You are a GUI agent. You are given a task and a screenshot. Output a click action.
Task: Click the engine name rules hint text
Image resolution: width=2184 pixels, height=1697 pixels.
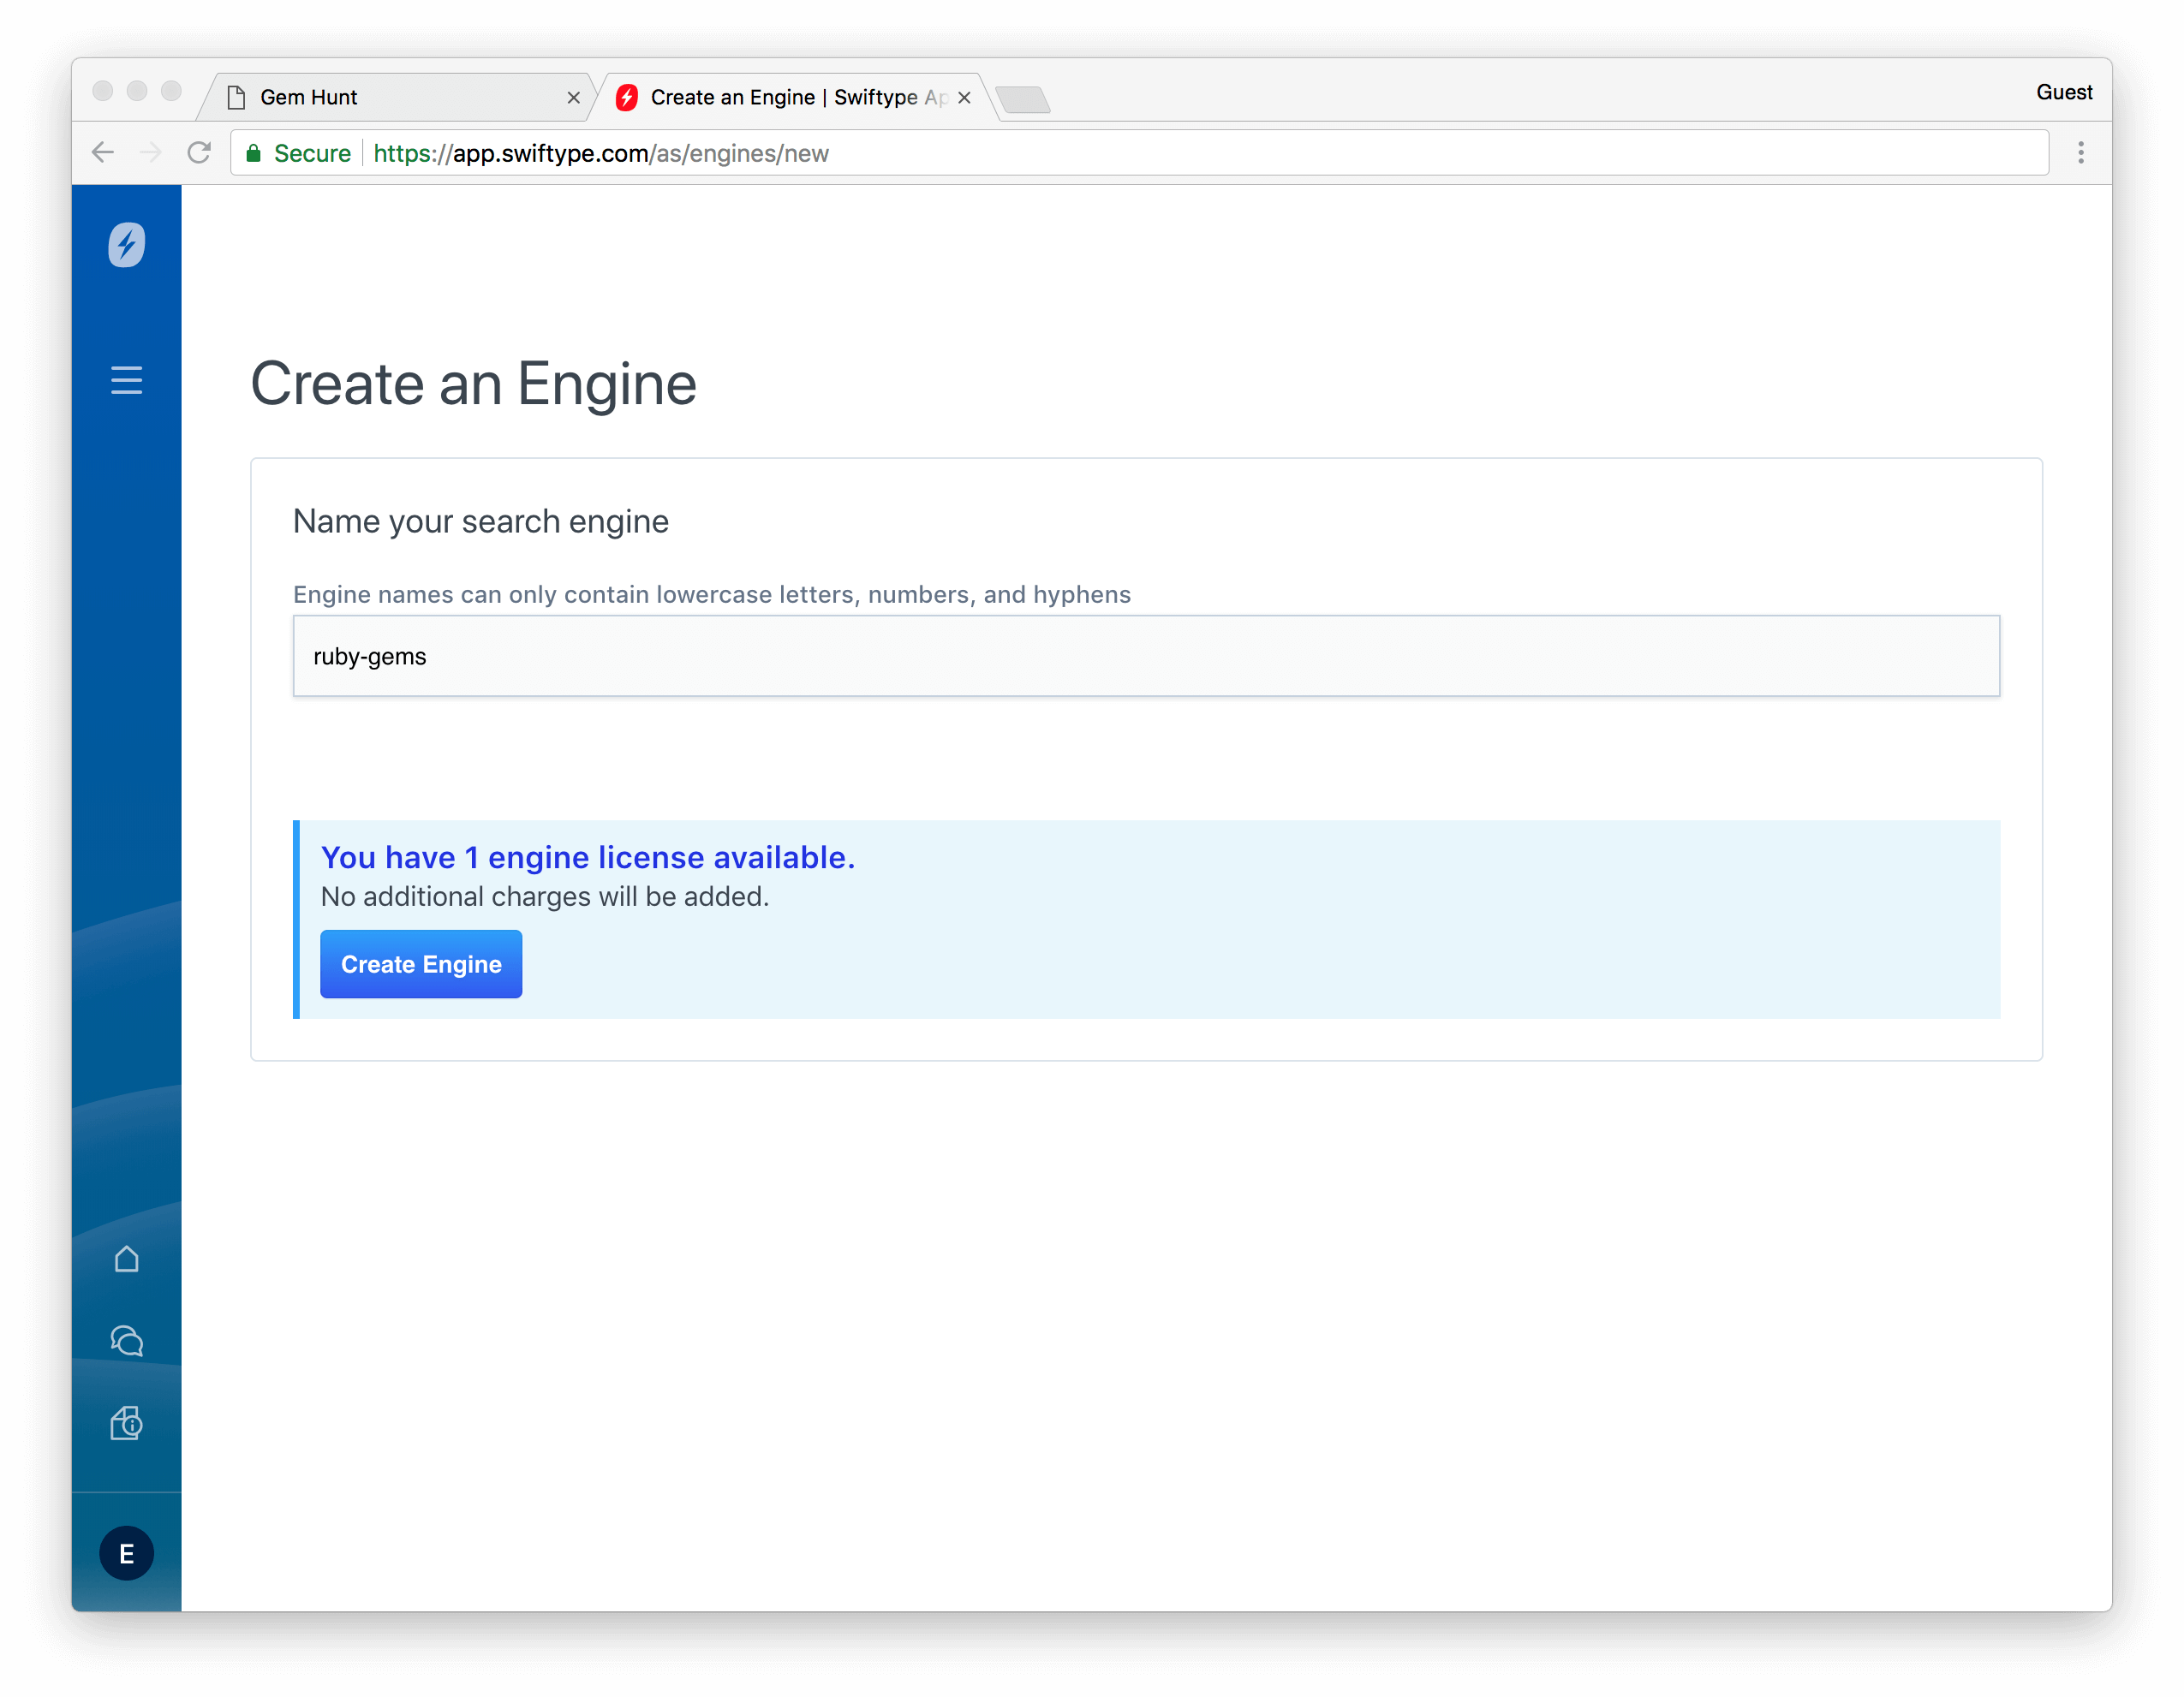click(x=712, y=595)
